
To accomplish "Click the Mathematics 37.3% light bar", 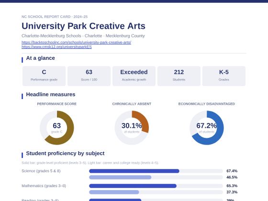I will coord(114,192).
